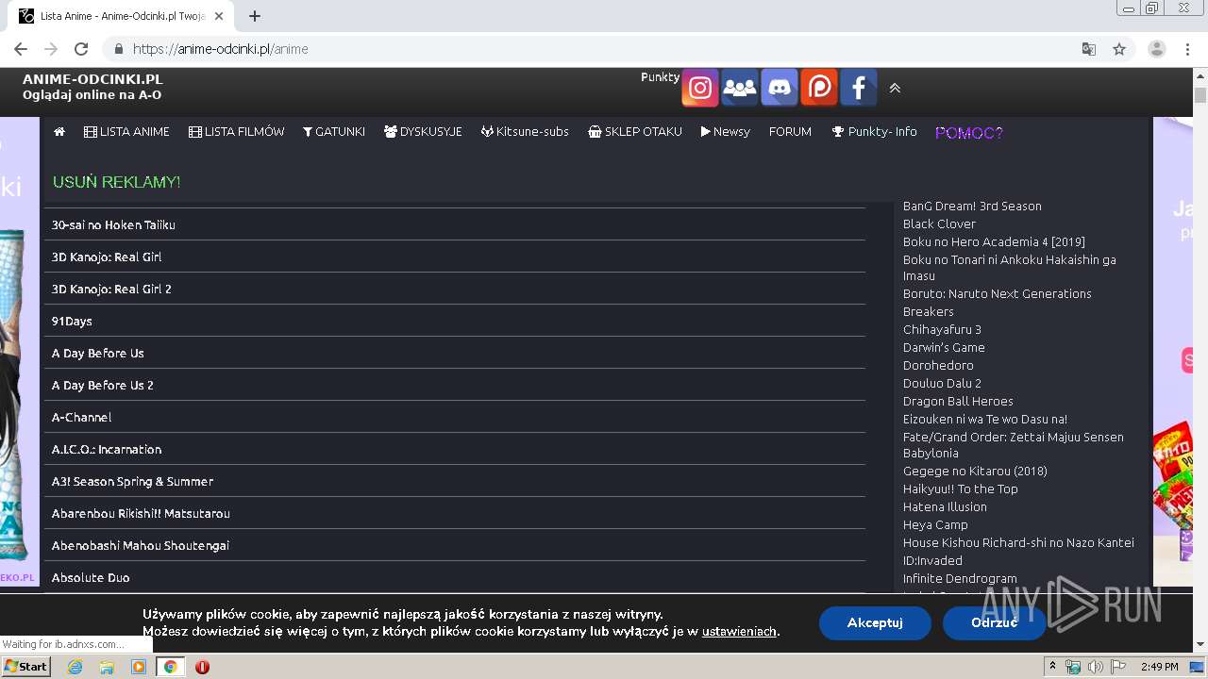Open LISTA ANIME menu item

tap(126, 132)
